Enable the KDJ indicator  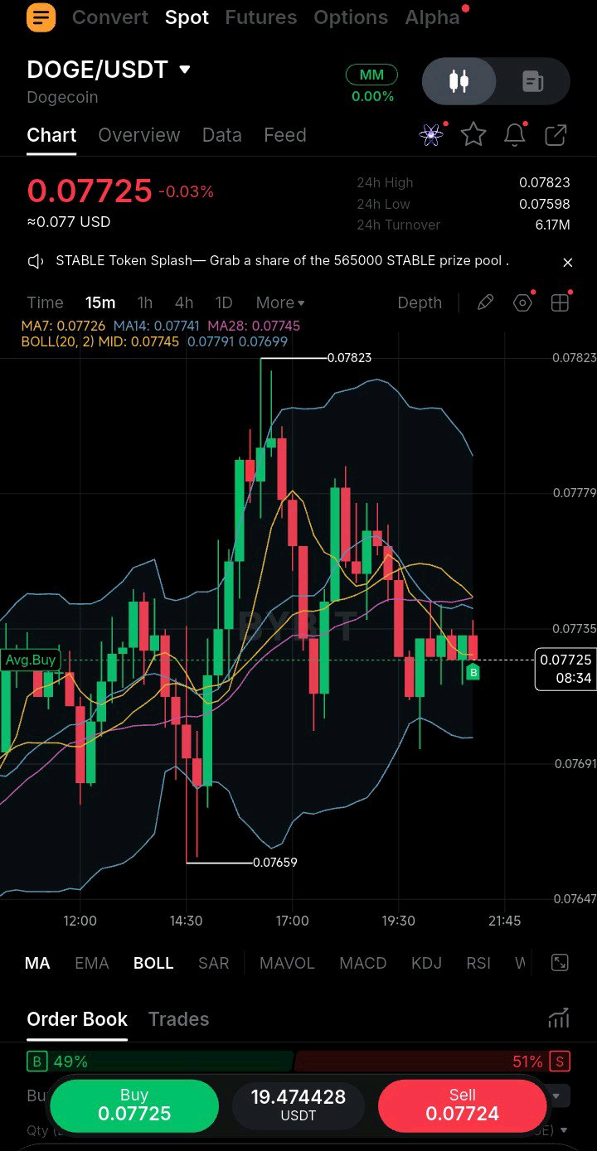[426, 963]
